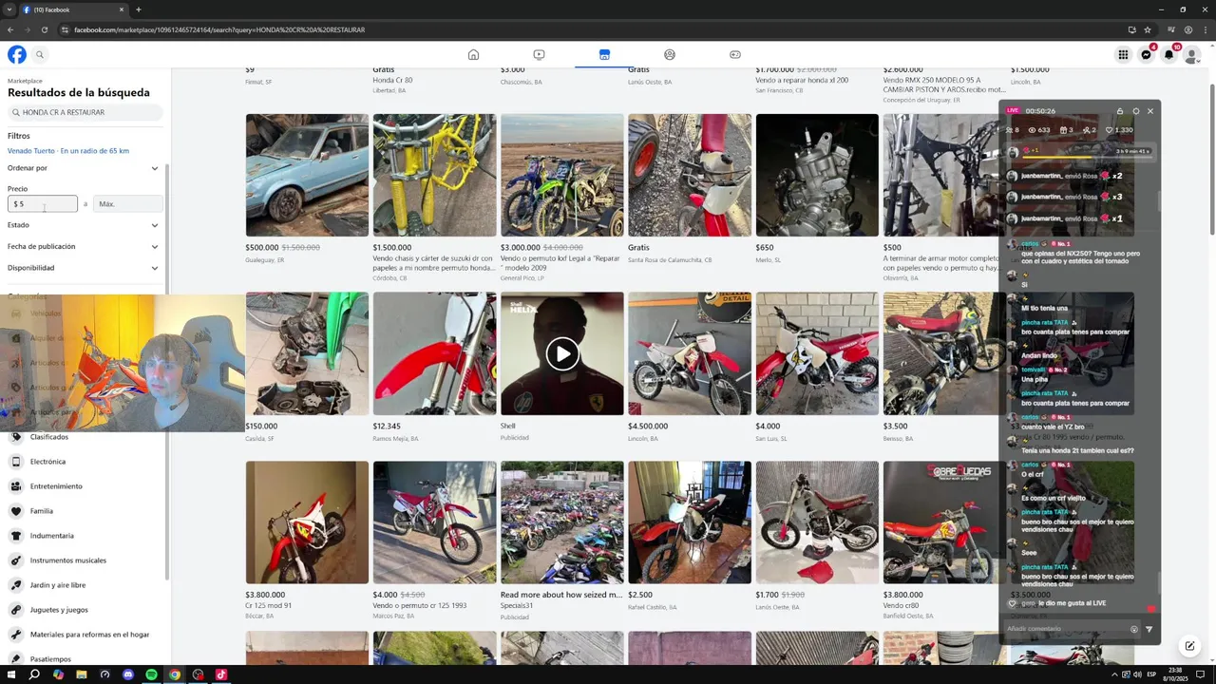Open the Video (Watch) icon
Screen dimensions: 1216x684
pos(539,54)
